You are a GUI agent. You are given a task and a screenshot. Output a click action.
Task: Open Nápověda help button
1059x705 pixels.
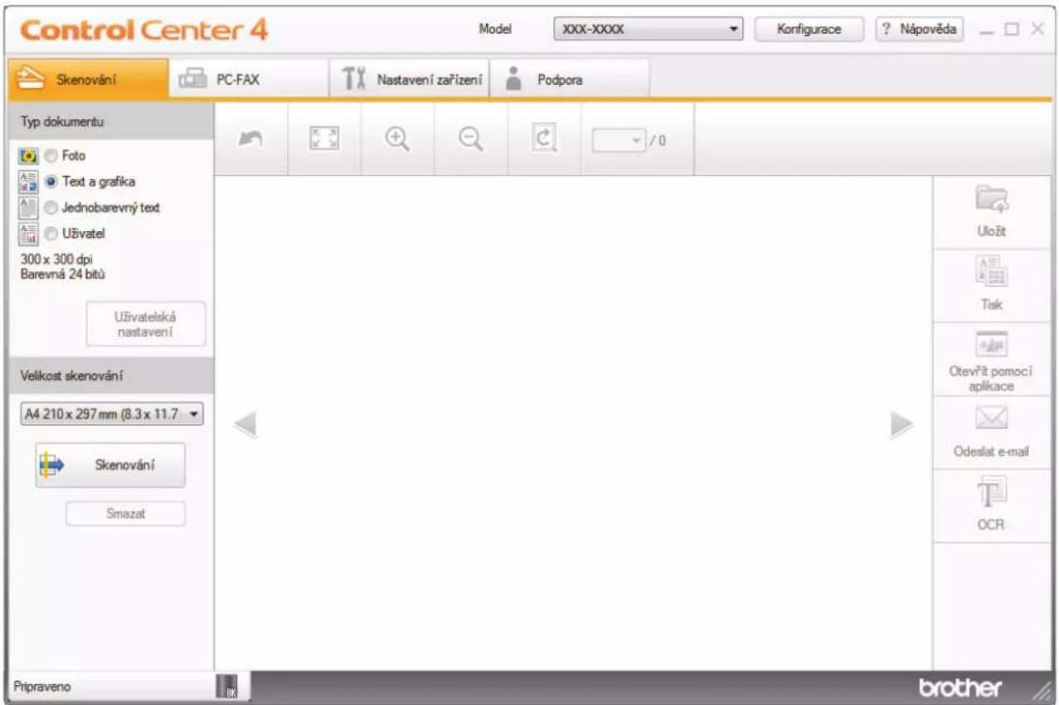(919, 29)
